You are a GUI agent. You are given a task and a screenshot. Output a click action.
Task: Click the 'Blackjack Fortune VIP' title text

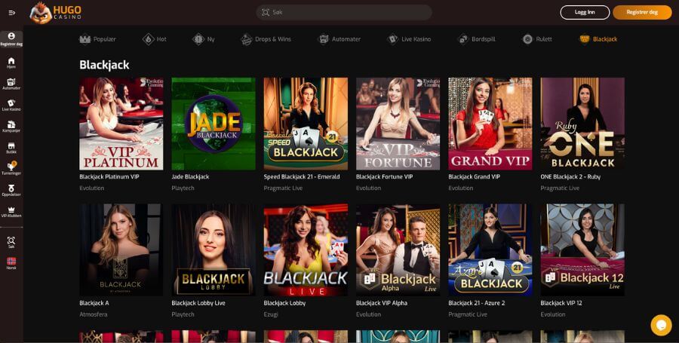(x=384, y=177)
